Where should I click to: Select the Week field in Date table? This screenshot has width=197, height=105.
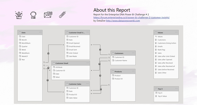24,50
